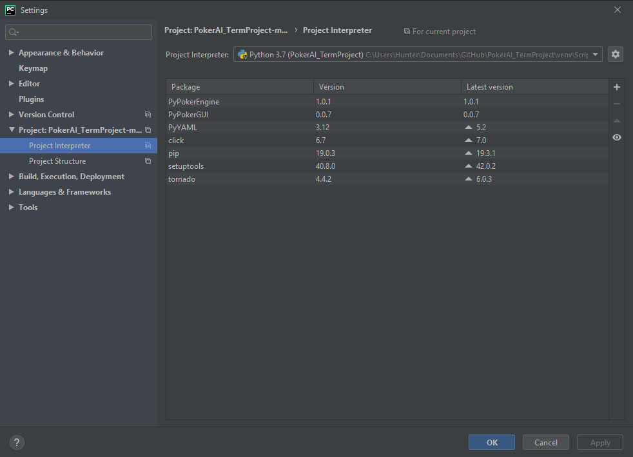Expand Build, Execution, Deployment section
This screenshot has height=457, width=633.
click(x=12, y=177)
